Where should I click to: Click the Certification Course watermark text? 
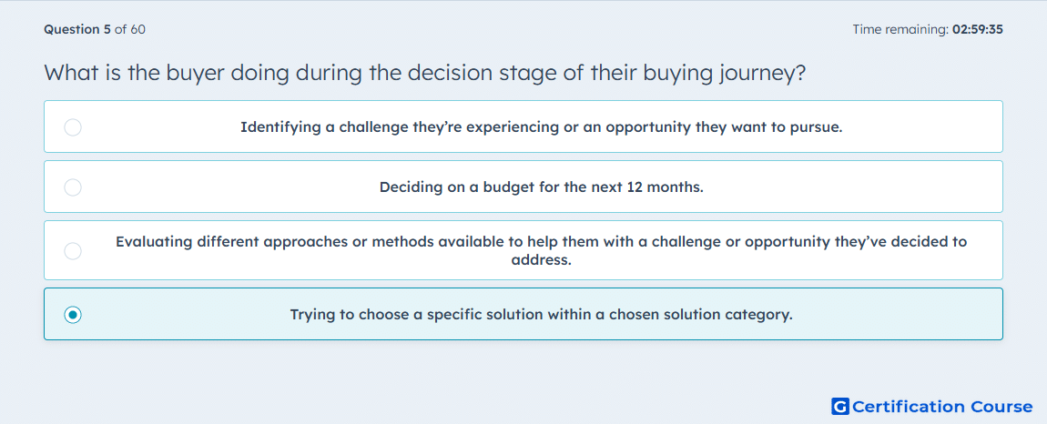pos(942,406)
